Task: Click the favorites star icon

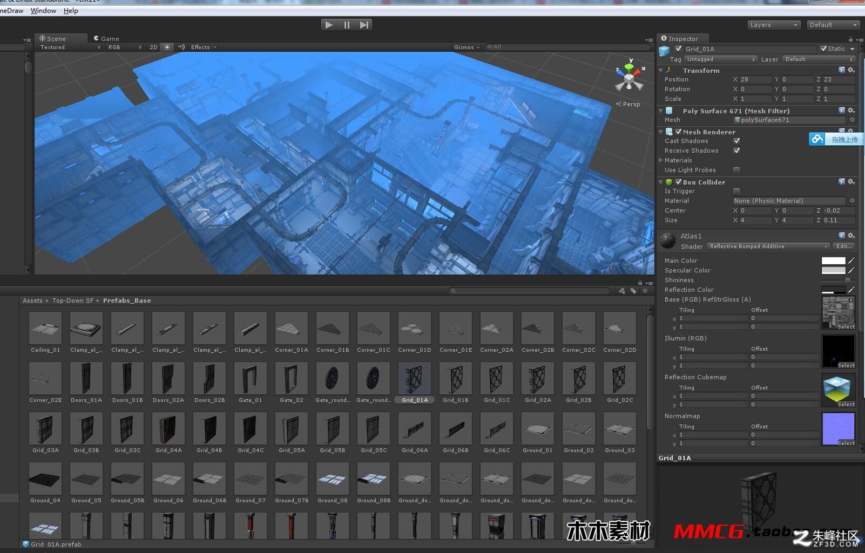Action: coord(645,291)
